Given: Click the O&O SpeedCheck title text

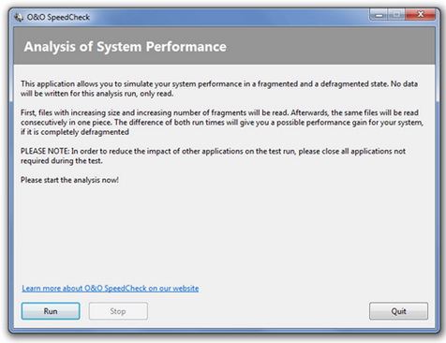Looking at the screenshot, I should pos(58,17).
